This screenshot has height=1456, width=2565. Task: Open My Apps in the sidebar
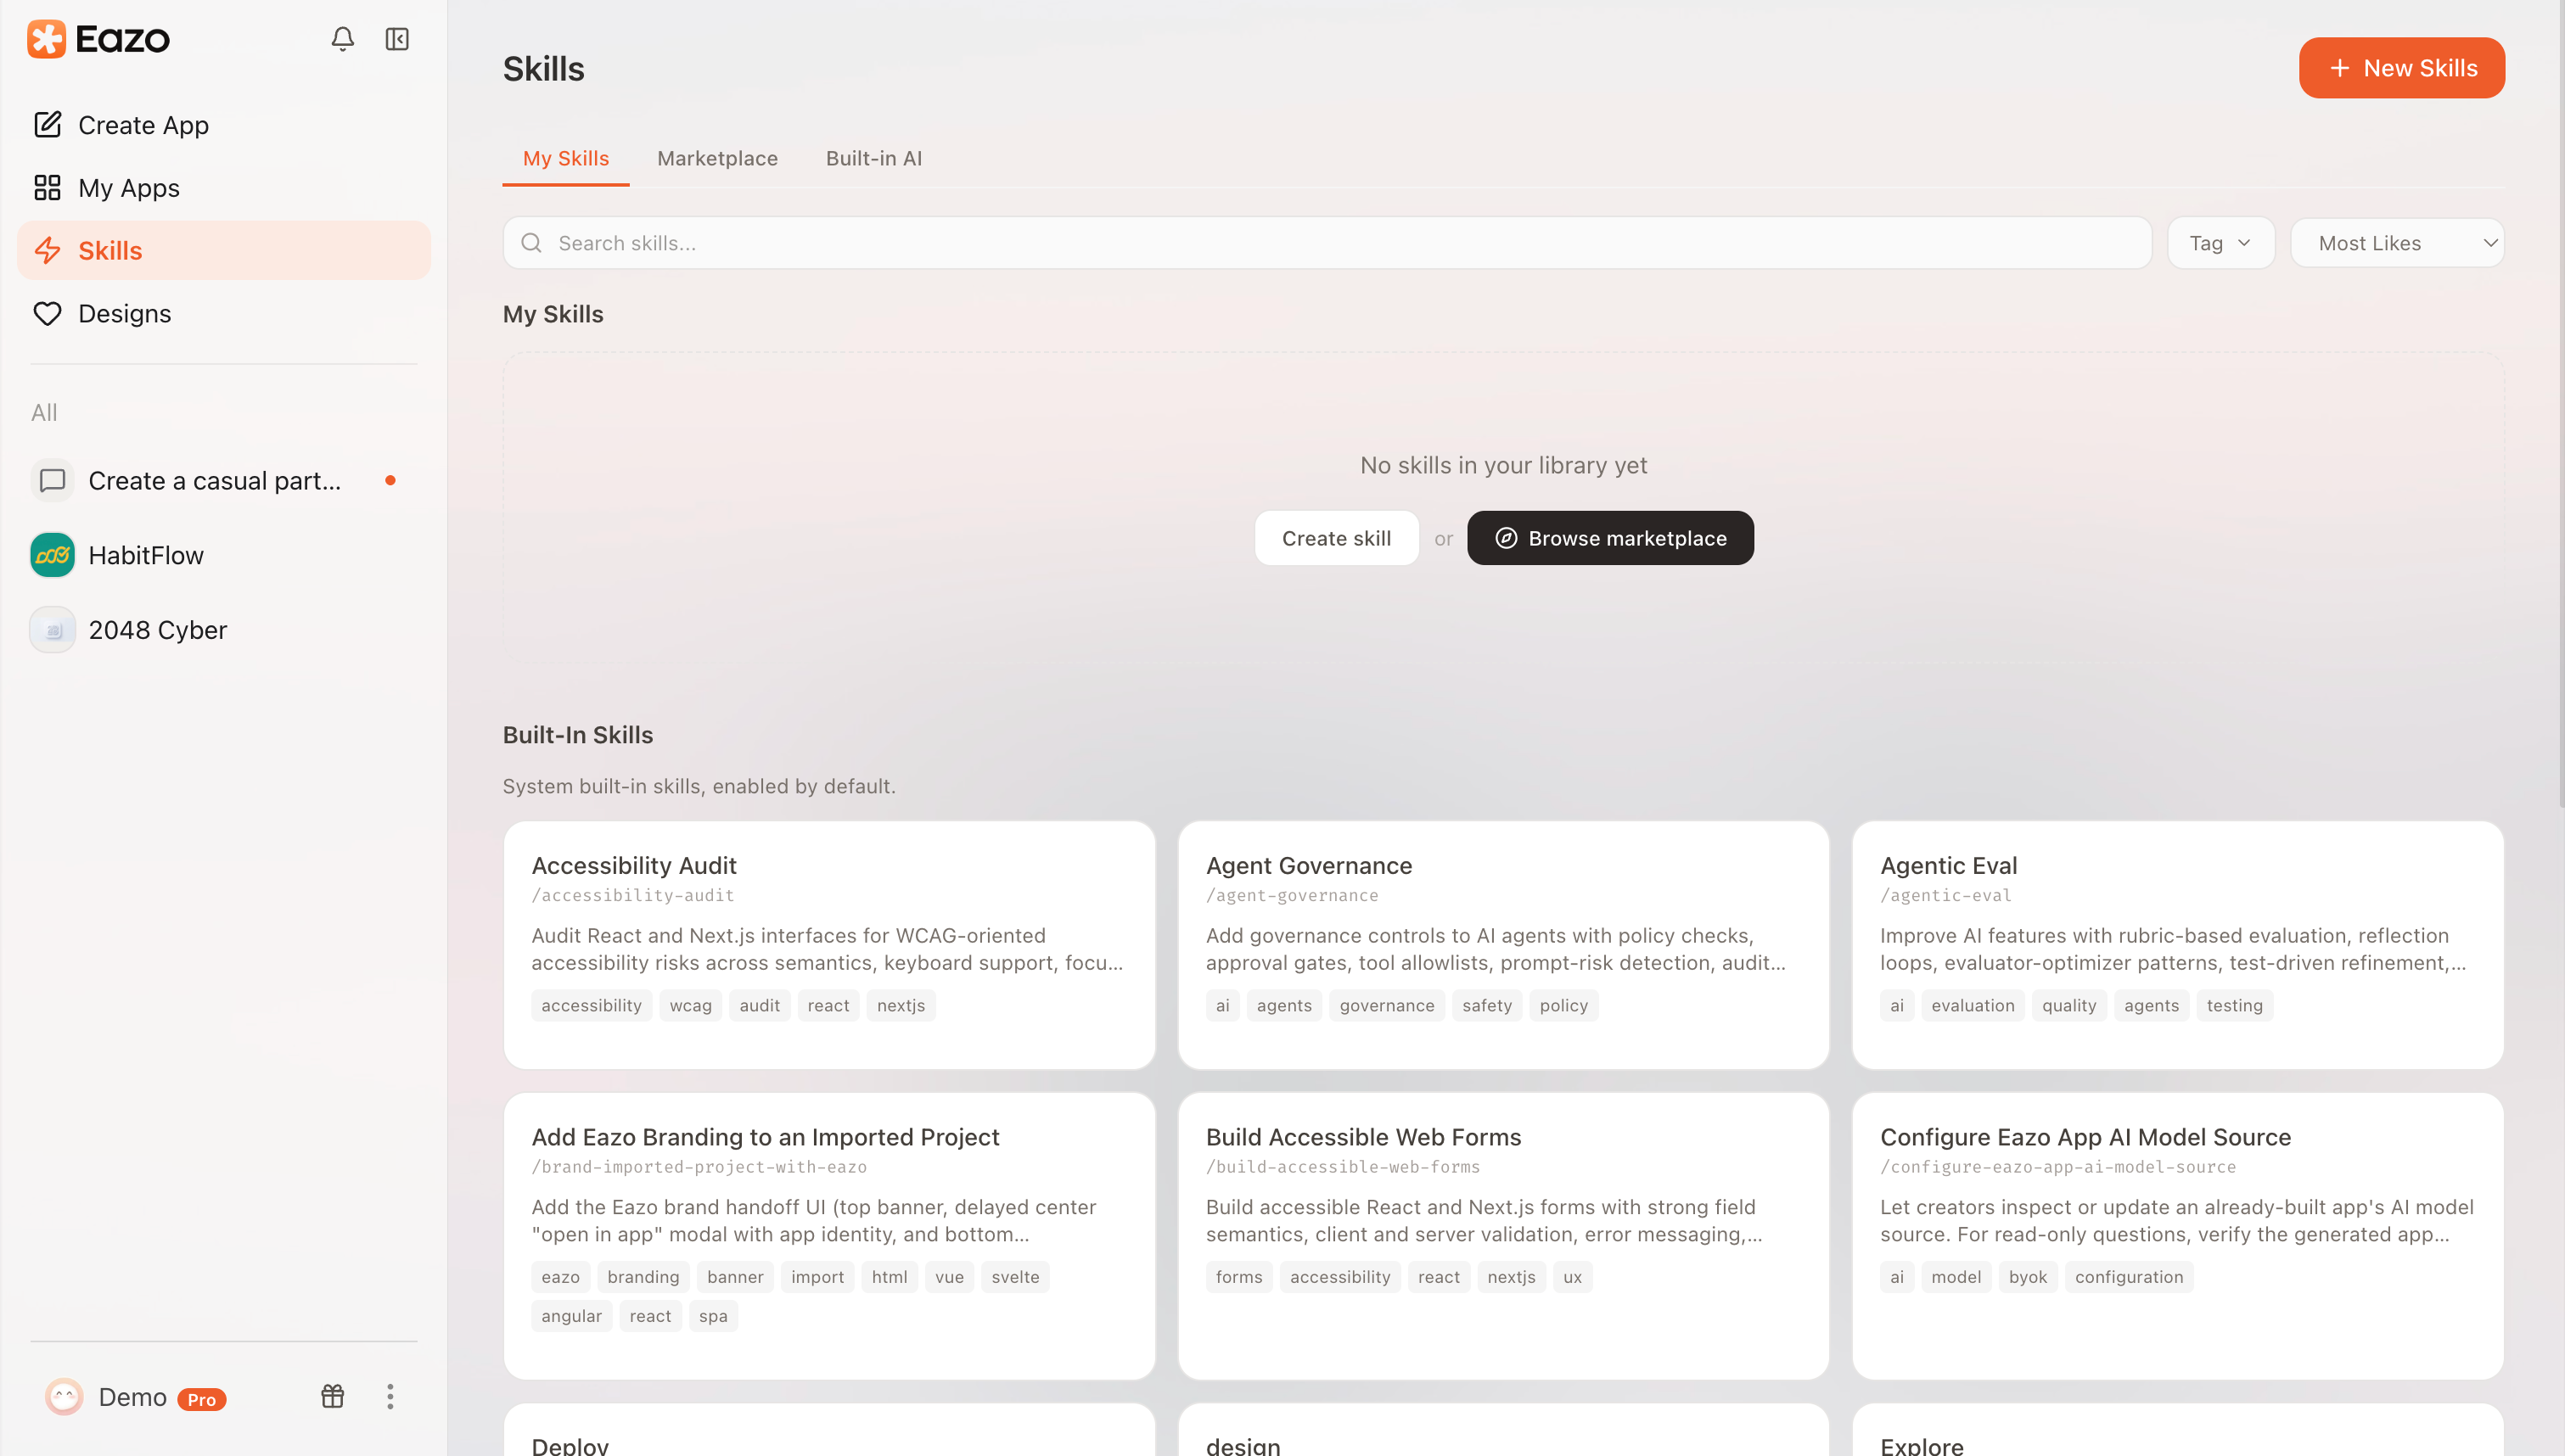coord(224,188)
